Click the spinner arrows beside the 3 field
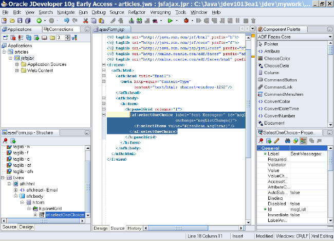The width and height of the screenshot is (334, 241). [x=67, y=38]
